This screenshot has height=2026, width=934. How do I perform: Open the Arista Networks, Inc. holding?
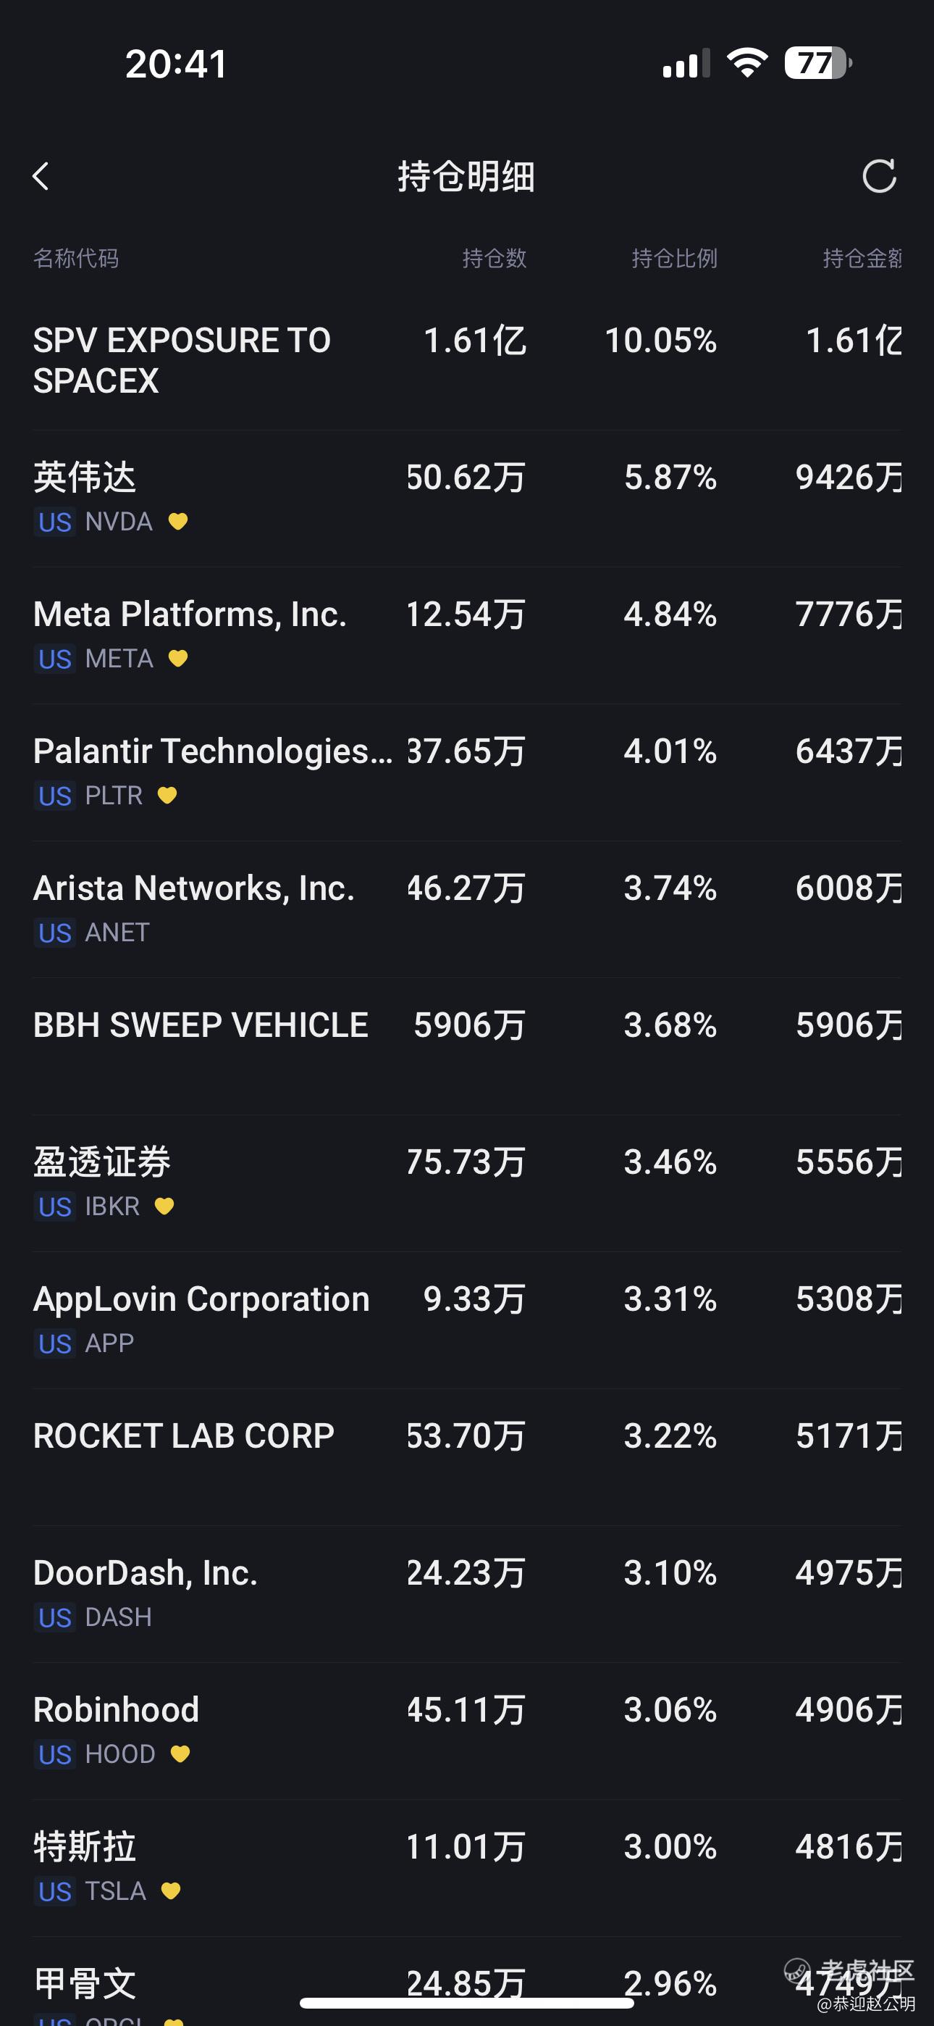tap(193, 889)
